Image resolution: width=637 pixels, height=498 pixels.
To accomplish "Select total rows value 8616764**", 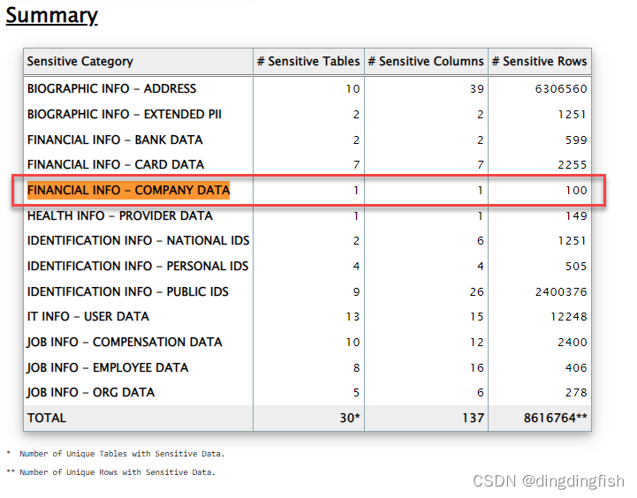I will [x=556, y=418].
